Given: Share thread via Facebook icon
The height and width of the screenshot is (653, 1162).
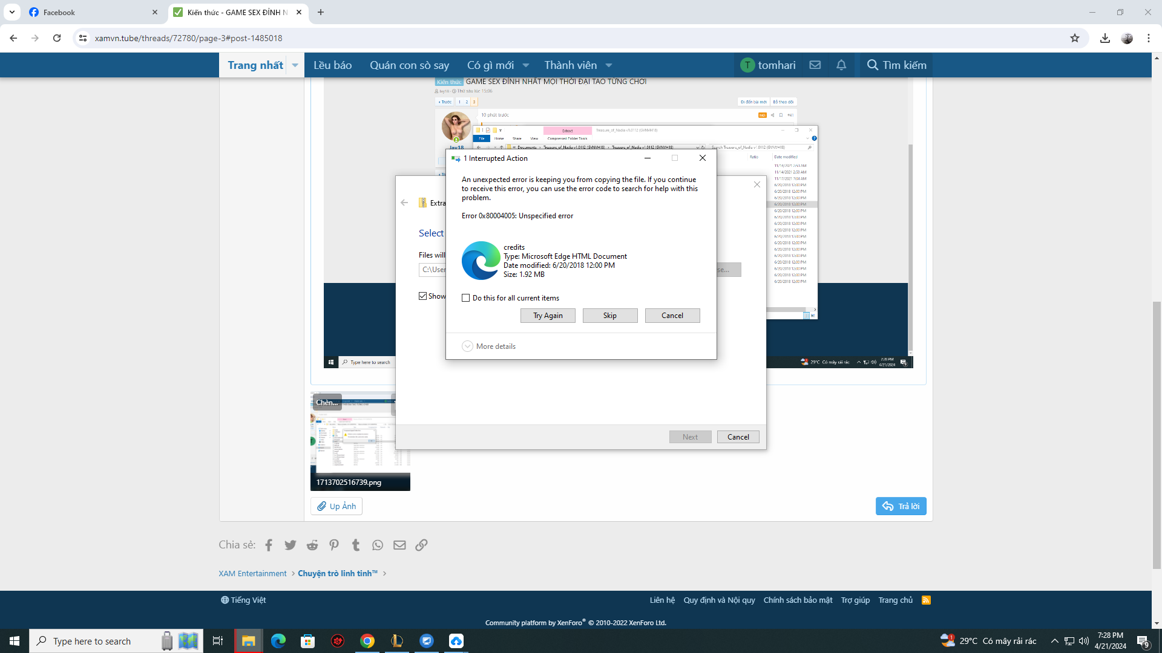Looking at the screenshot, I should pyautogui.click(x=269, y=545).
